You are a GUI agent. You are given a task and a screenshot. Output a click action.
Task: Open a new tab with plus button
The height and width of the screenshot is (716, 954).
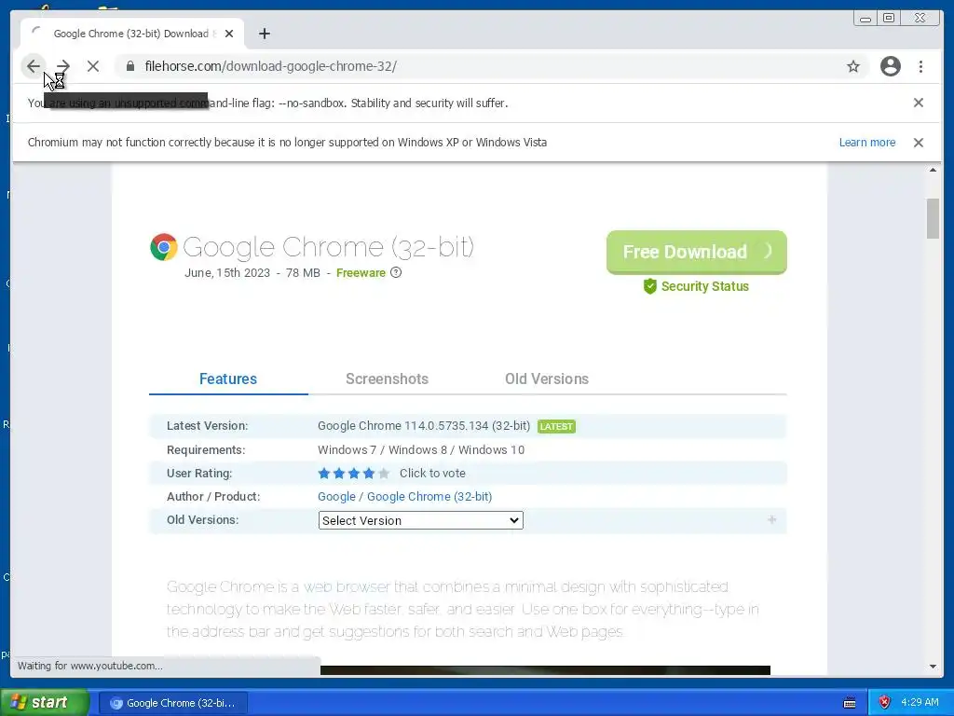264,34
